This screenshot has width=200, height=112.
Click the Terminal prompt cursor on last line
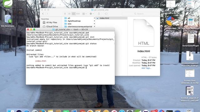point(86,68)
